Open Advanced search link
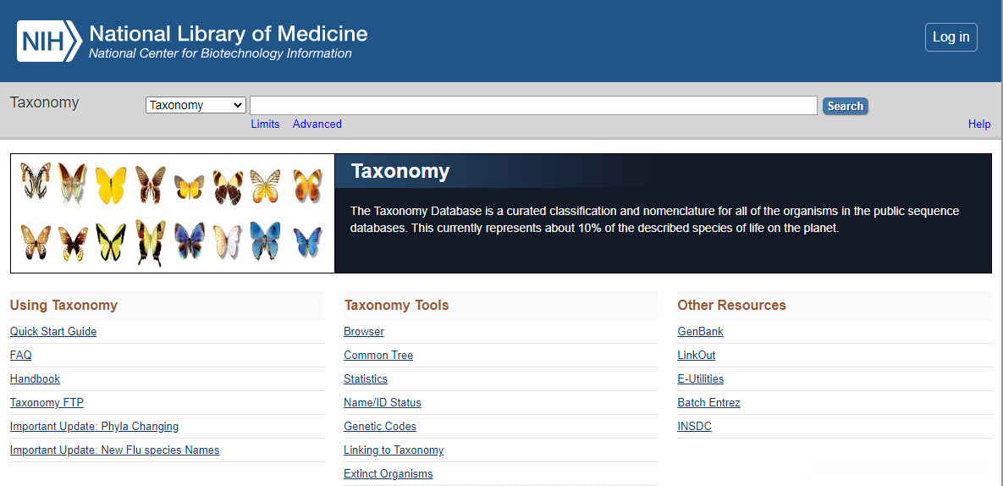1003x486 pixels. point(317,124)
